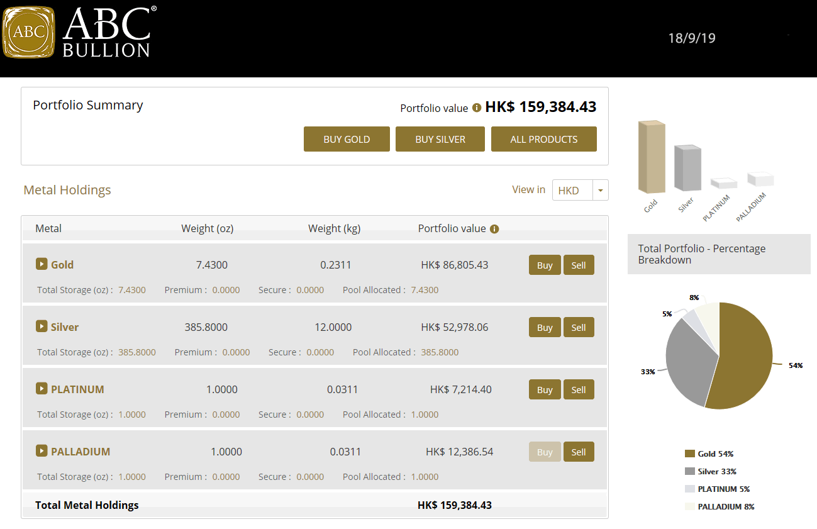Click Silver weight 12.0000 kg
Image resolution: width=817 pixels, height=529 pixels.
tap(333, 327)
